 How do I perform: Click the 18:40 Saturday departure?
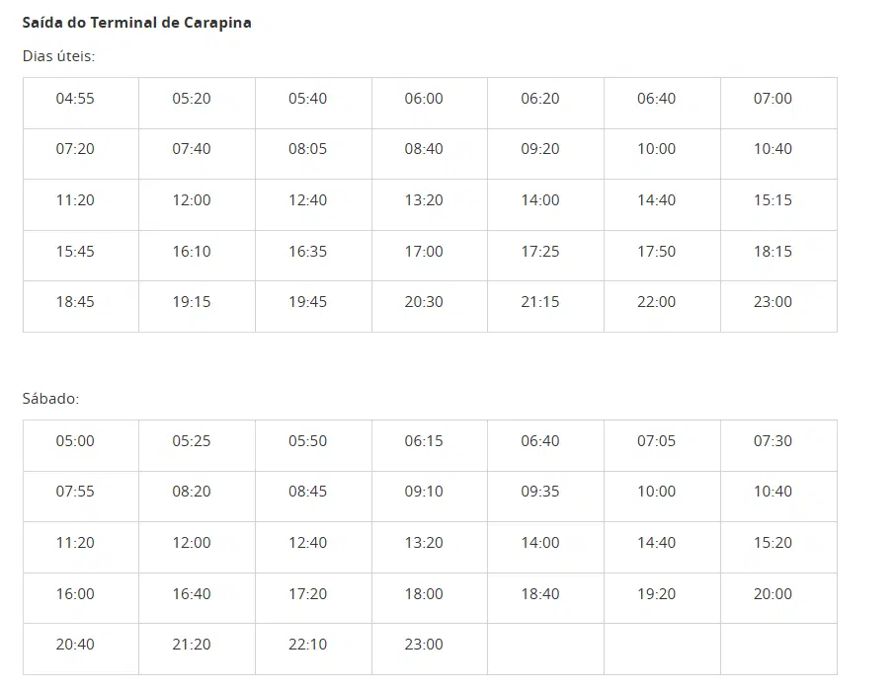tap(539, 594)
